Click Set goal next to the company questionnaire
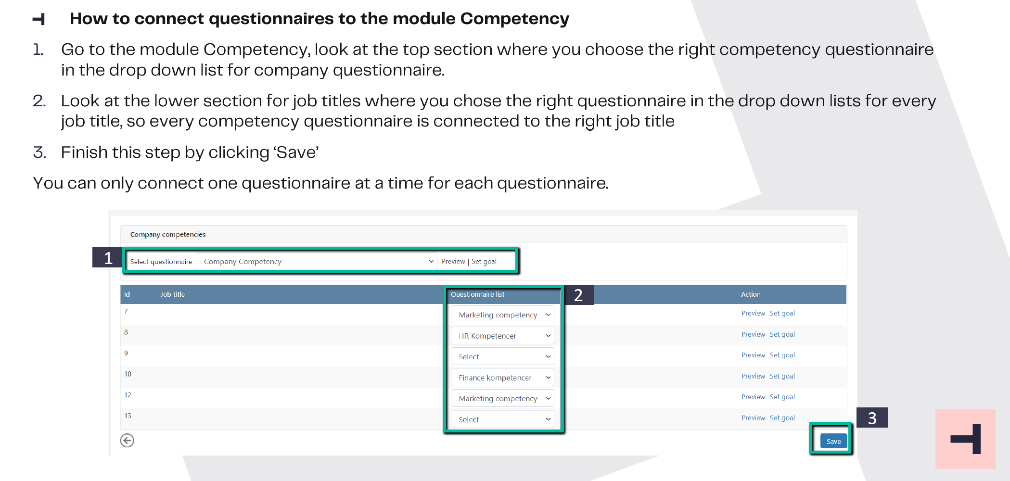 pyautogui.click(x=484, y=261)
